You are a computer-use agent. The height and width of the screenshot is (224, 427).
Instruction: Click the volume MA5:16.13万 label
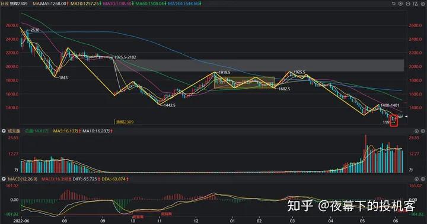click(x=66, y=131)
